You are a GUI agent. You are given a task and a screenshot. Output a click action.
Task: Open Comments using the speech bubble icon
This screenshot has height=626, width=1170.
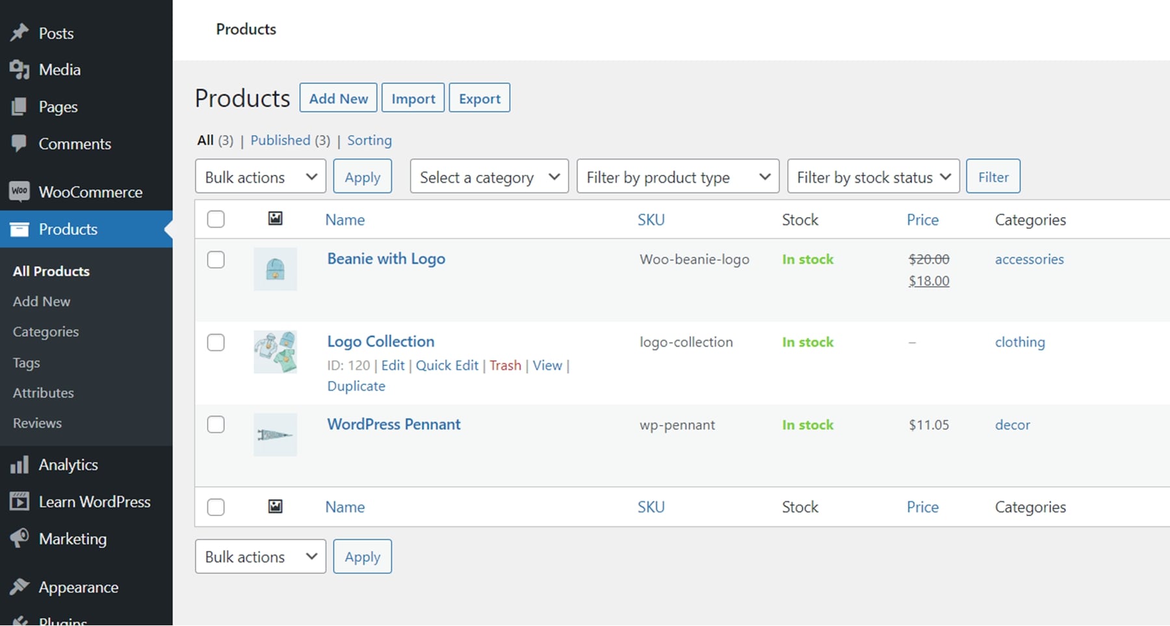point(20,144)
